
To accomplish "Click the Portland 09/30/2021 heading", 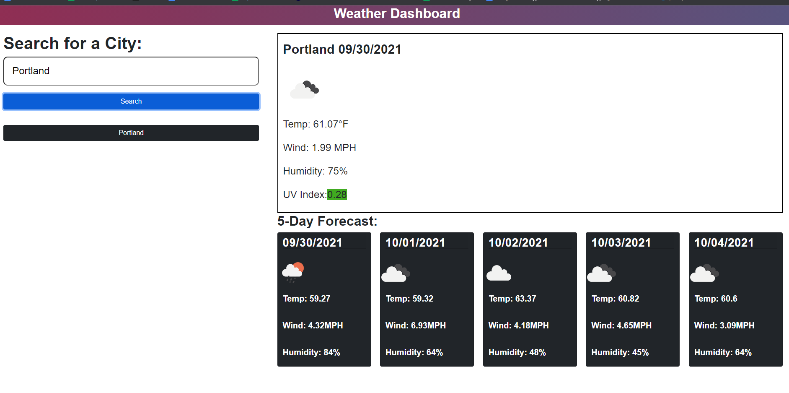I will [342, 49].
